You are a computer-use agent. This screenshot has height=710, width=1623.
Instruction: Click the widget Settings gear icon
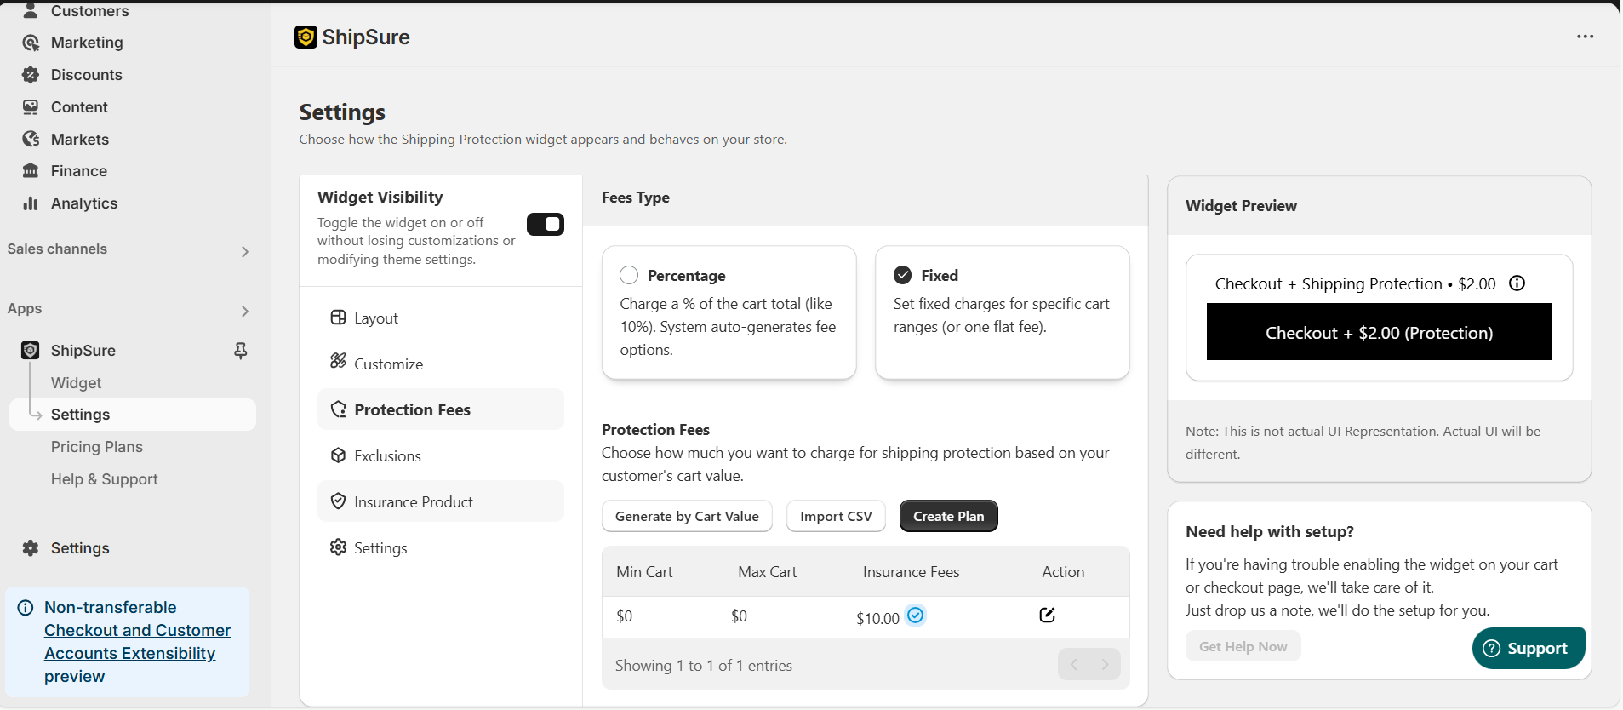pyautogui.click(x=338, y=547)
